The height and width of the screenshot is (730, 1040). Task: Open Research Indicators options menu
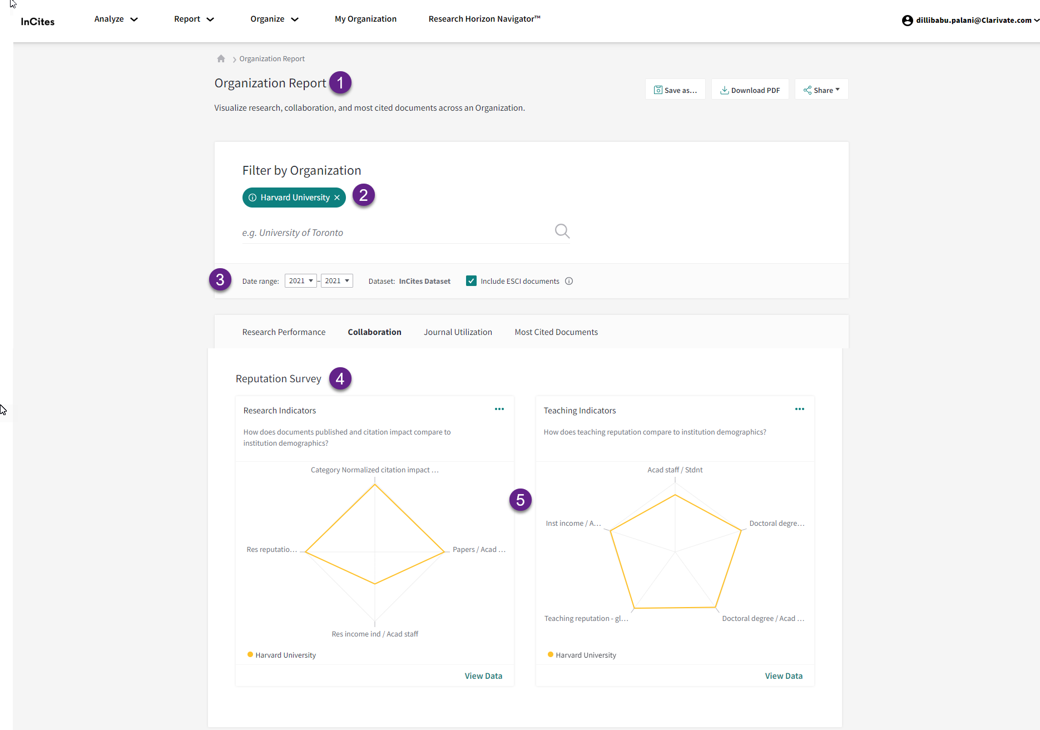(499, 409)
